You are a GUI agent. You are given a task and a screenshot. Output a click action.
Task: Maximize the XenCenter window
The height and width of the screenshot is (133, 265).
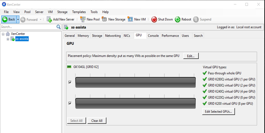click(246, 4)
